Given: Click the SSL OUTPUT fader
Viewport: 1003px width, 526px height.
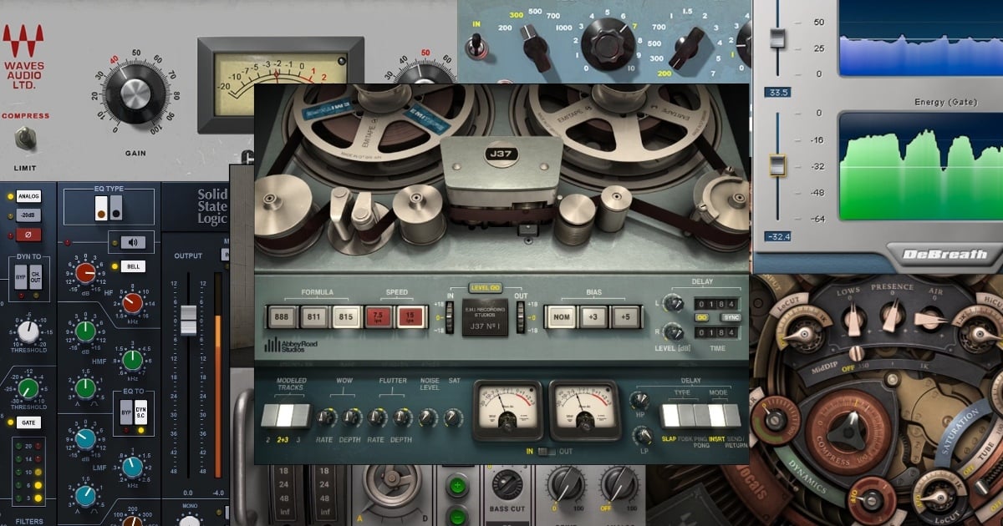Looking at the screenshot, I should [x=188, y=320].
